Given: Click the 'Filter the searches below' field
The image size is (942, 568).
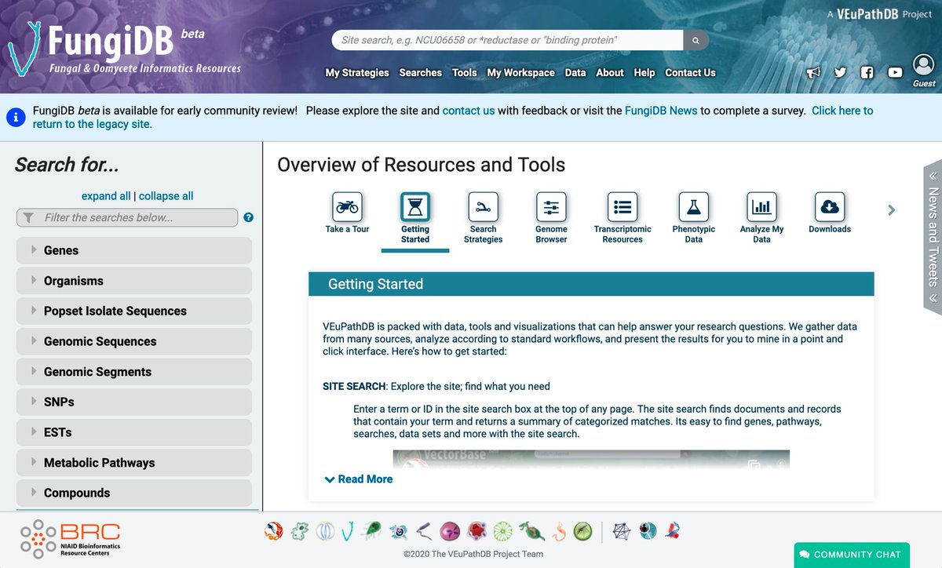Looking at the screenshot, I should click(x=127, y=217).
